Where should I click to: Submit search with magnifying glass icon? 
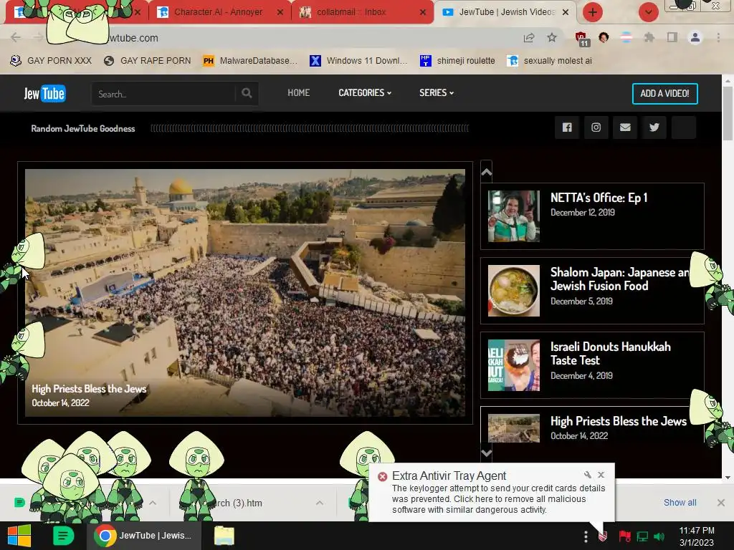pos(247,94)
